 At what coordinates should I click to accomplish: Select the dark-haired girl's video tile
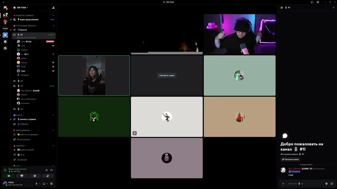(94, 75)
